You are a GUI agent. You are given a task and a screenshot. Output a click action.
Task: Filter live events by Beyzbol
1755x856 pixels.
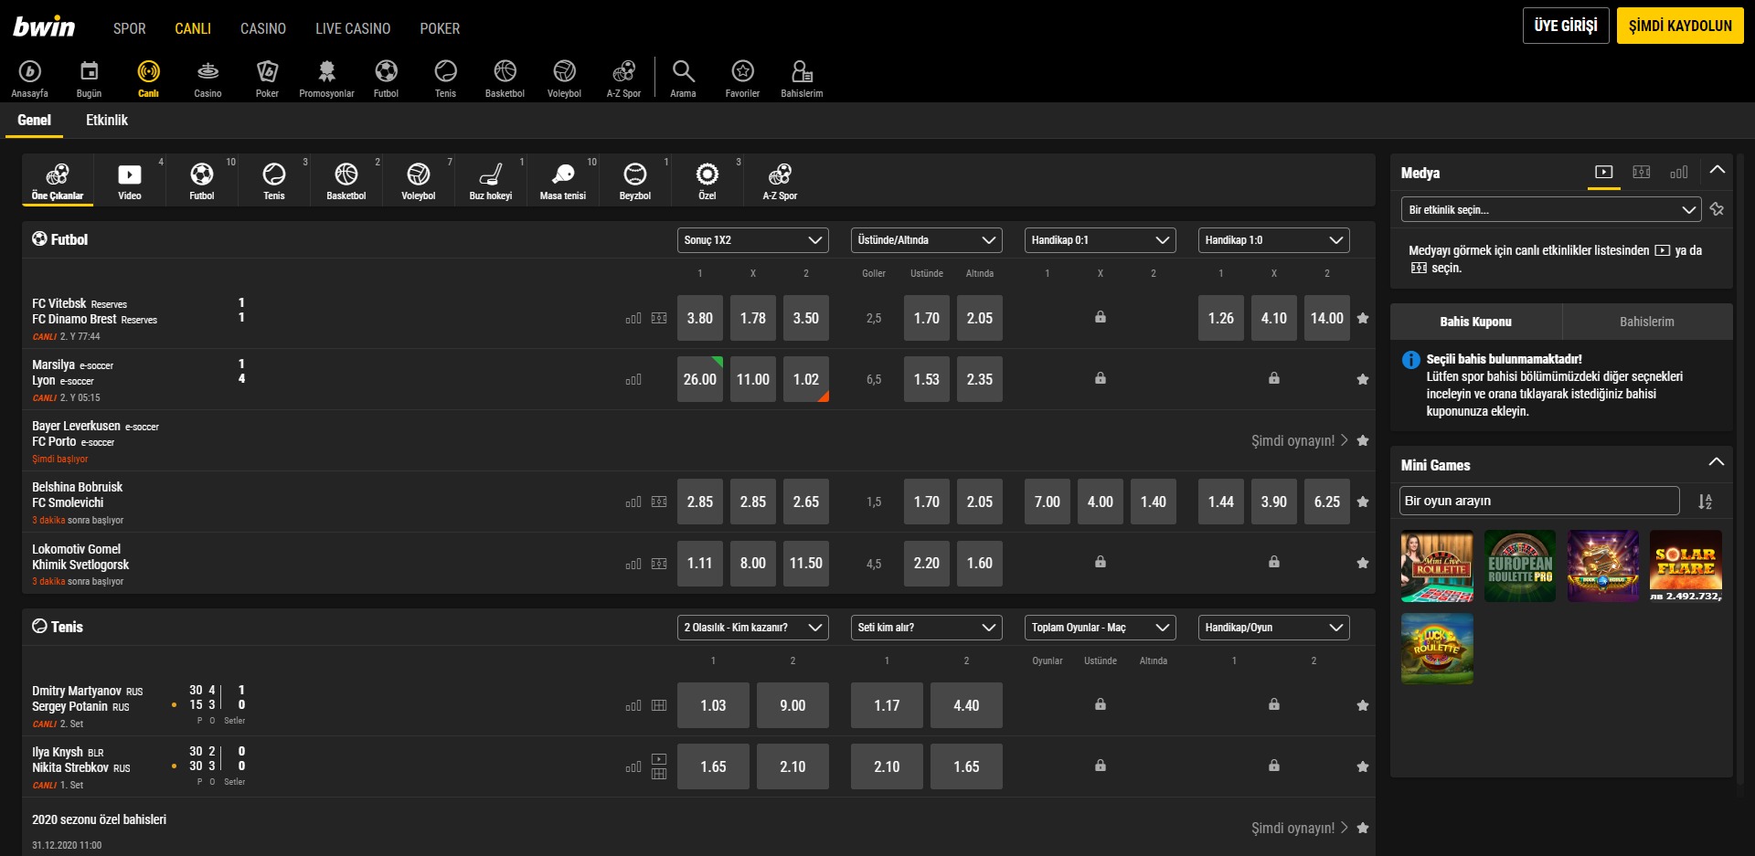(635, 180)
